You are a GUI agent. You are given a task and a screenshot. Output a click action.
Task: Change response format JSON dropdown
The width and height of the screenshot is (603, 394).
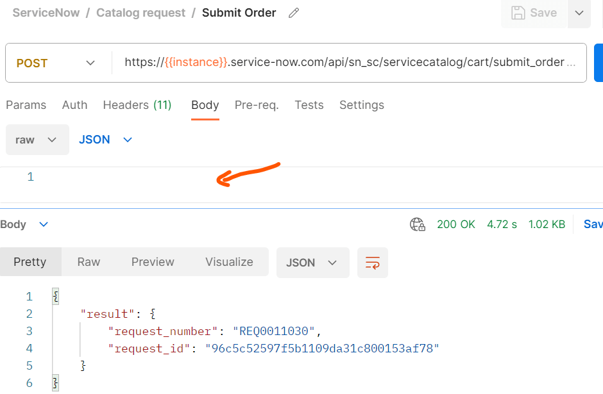click(312, 262)
